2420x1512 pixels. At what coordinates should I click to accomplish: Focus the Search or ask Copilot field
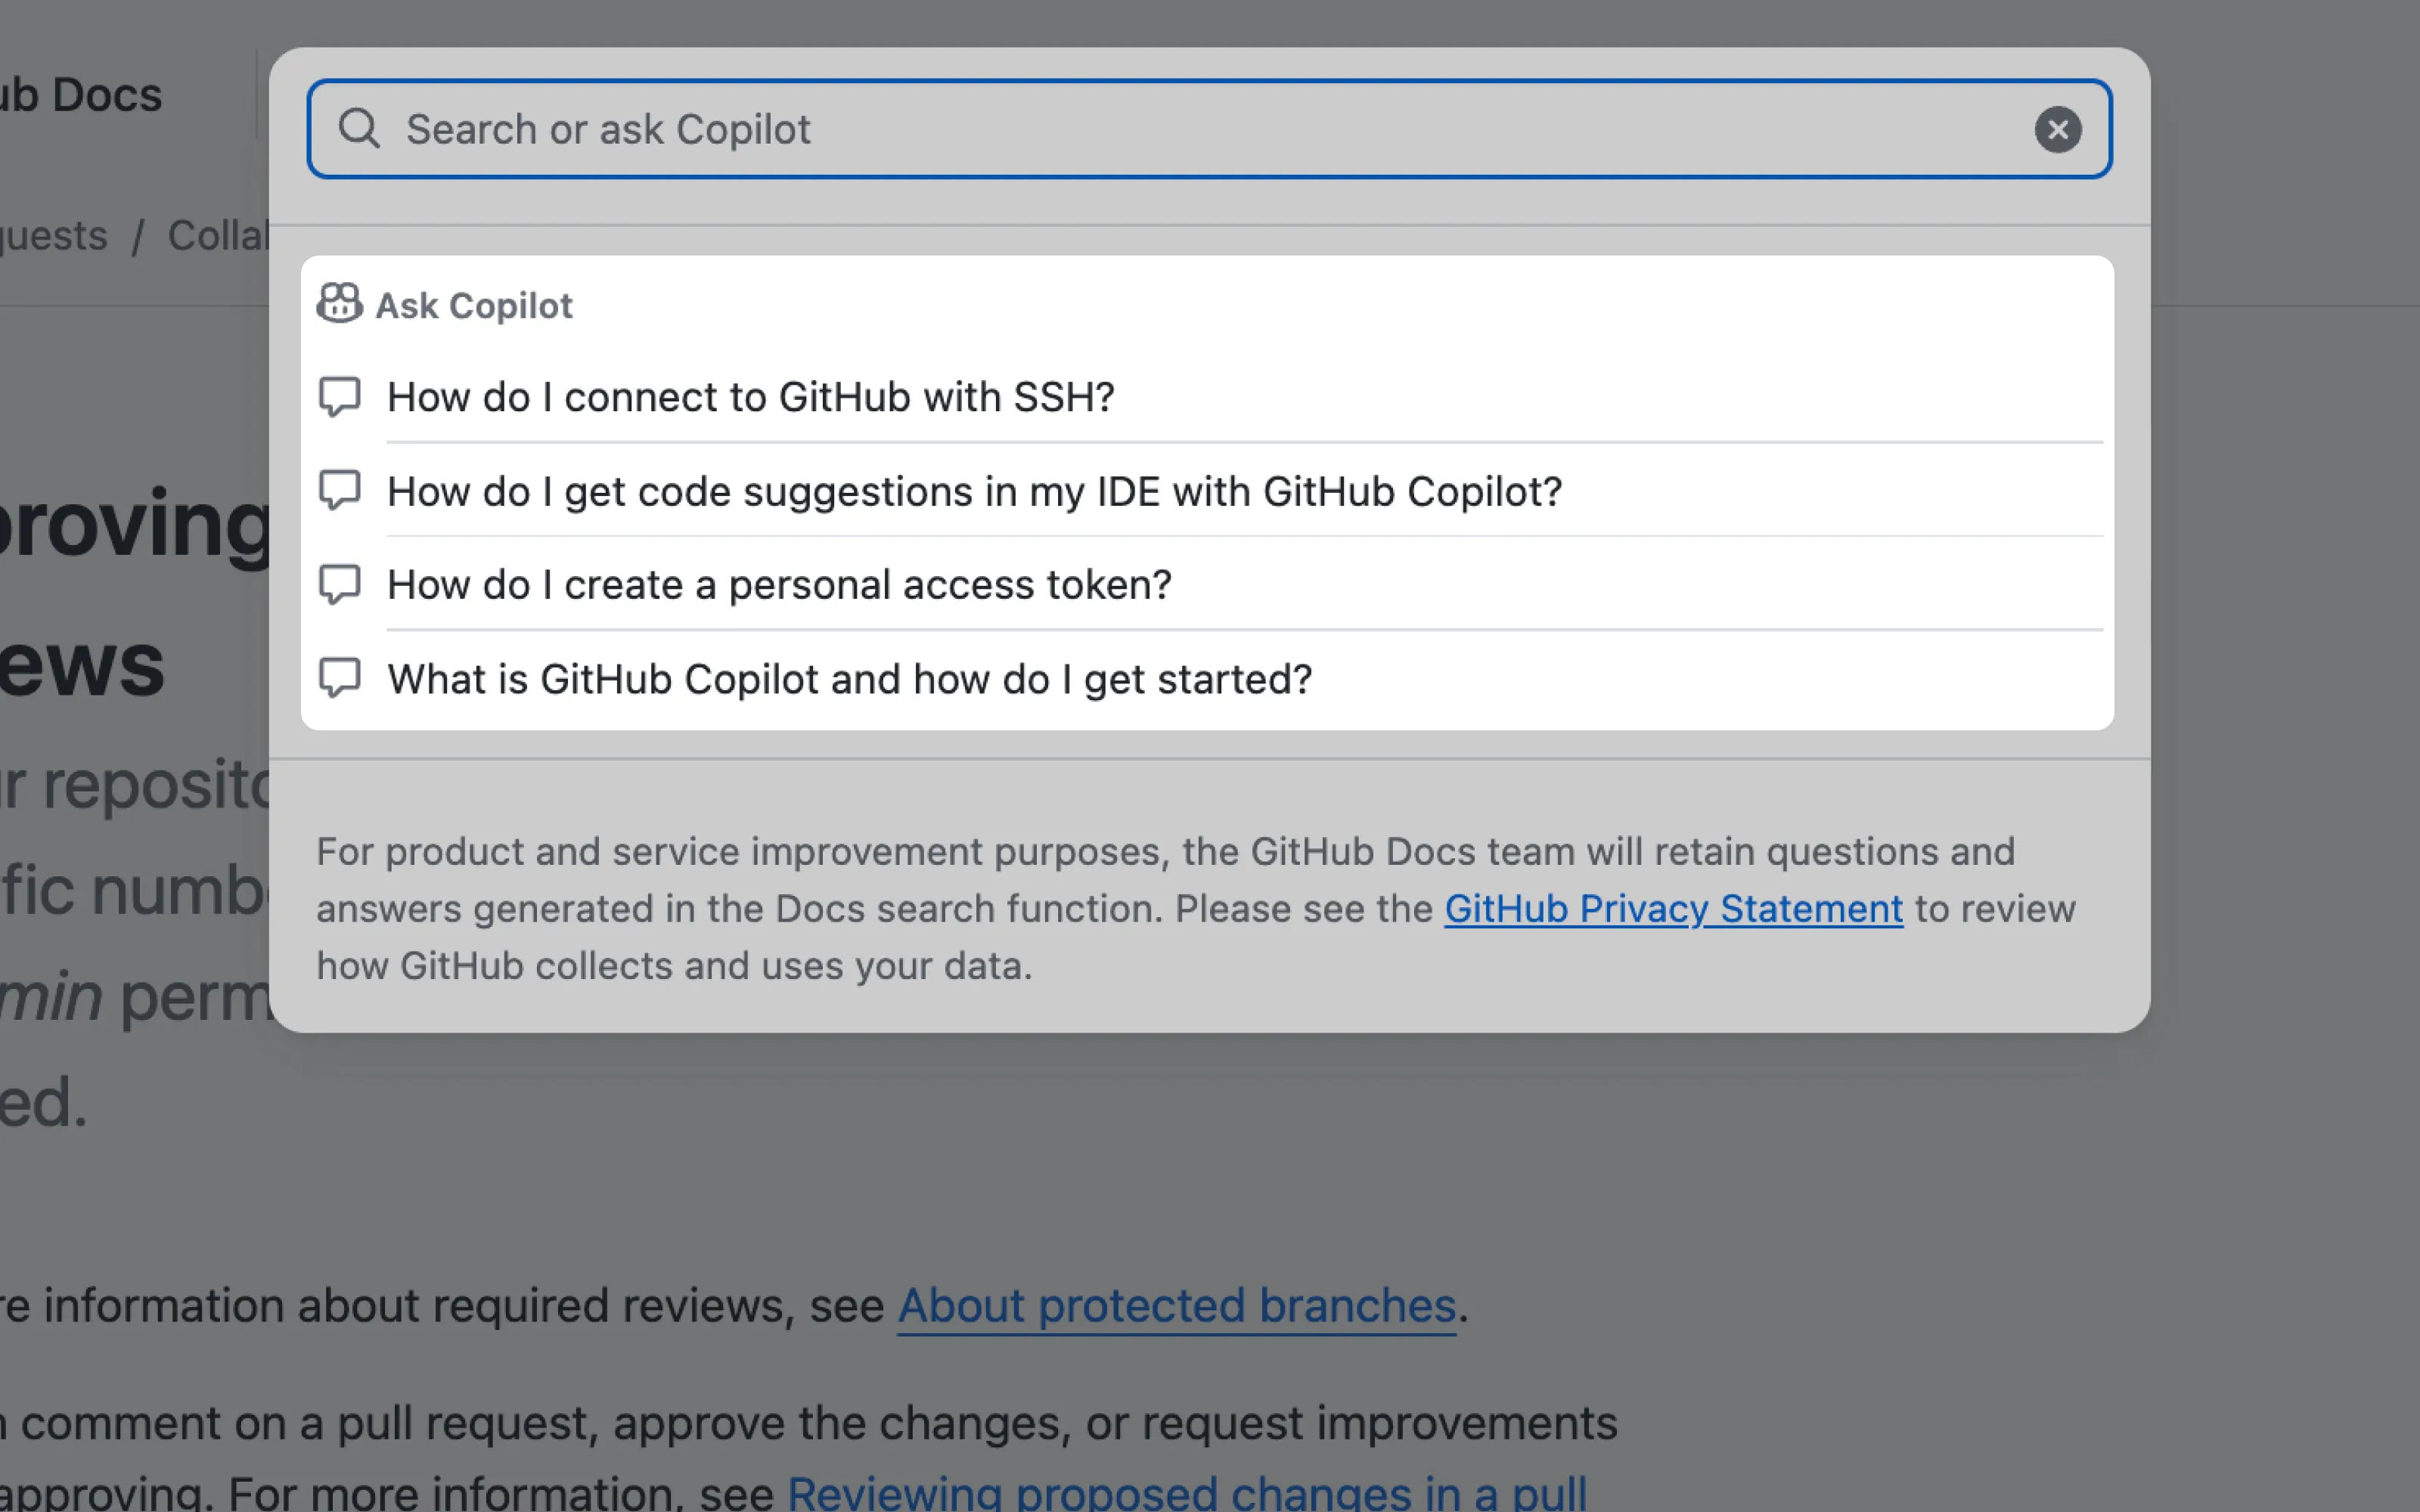point(1200,129)
